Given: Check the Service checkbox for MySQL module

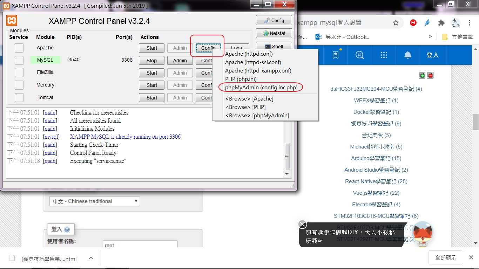Looking at the screenshot, I should (x=19, y=60).
